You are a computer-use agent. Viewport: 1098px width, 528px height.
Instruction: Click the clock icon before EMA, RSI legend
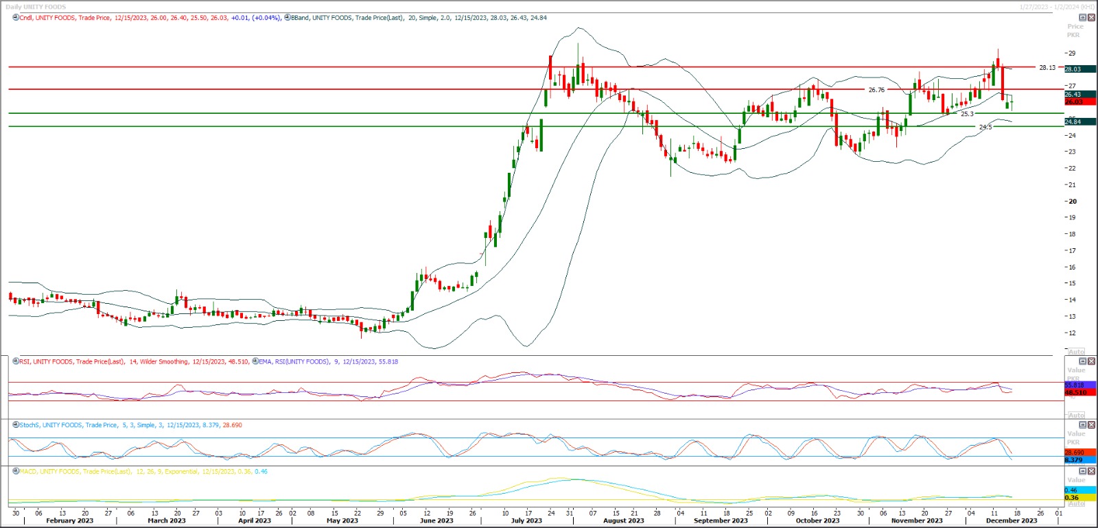[x=255, y=361]
